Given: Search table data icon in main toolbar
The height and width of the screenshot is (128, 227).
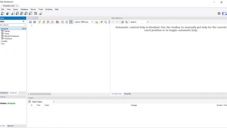Looking at the screenshot, I should pos(35,14).
